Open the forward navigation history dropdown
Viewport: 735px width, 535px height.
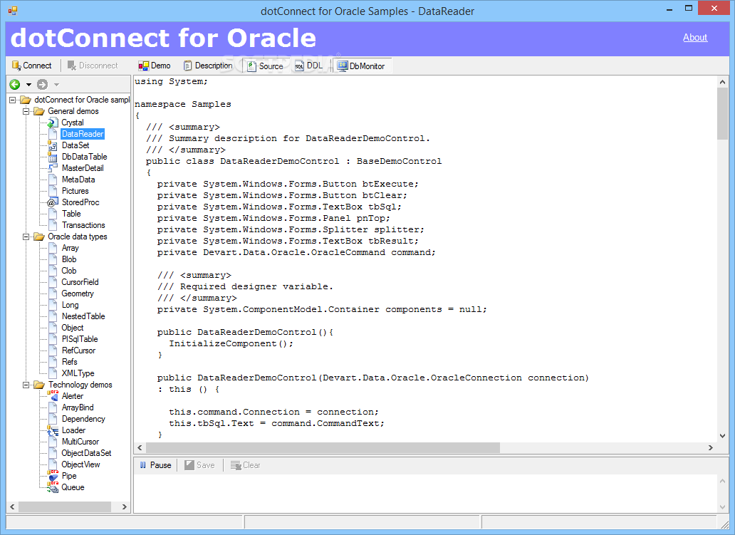[56, 85]
